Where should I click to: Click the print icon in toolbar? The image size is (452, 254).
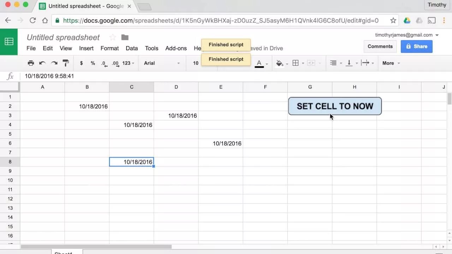click(31, 63)
